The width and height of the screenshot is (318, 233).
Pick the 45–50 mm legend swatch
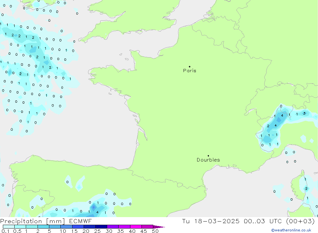[148, 227]
